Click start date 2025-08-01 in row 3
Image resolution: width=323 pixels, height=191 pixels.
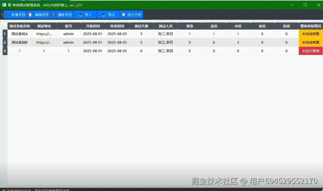(93, 51)
